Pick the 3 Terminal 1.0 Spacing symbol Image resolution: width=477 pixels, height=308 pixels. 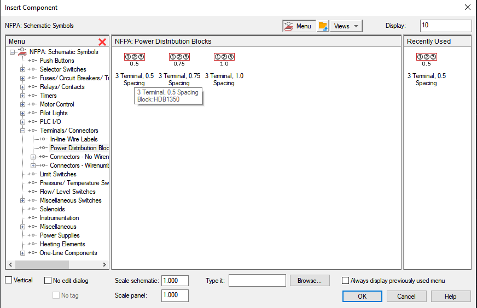point(224,60)
